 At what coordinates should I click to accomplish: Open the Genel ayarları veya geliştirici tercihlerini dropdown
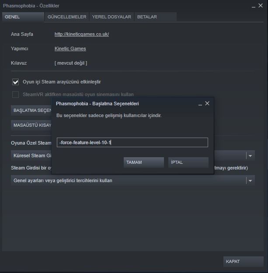[133, 180]
